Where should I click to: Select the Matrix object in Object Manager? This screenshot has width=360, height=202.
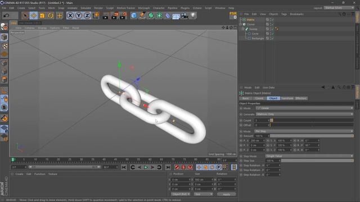point(250,20)
